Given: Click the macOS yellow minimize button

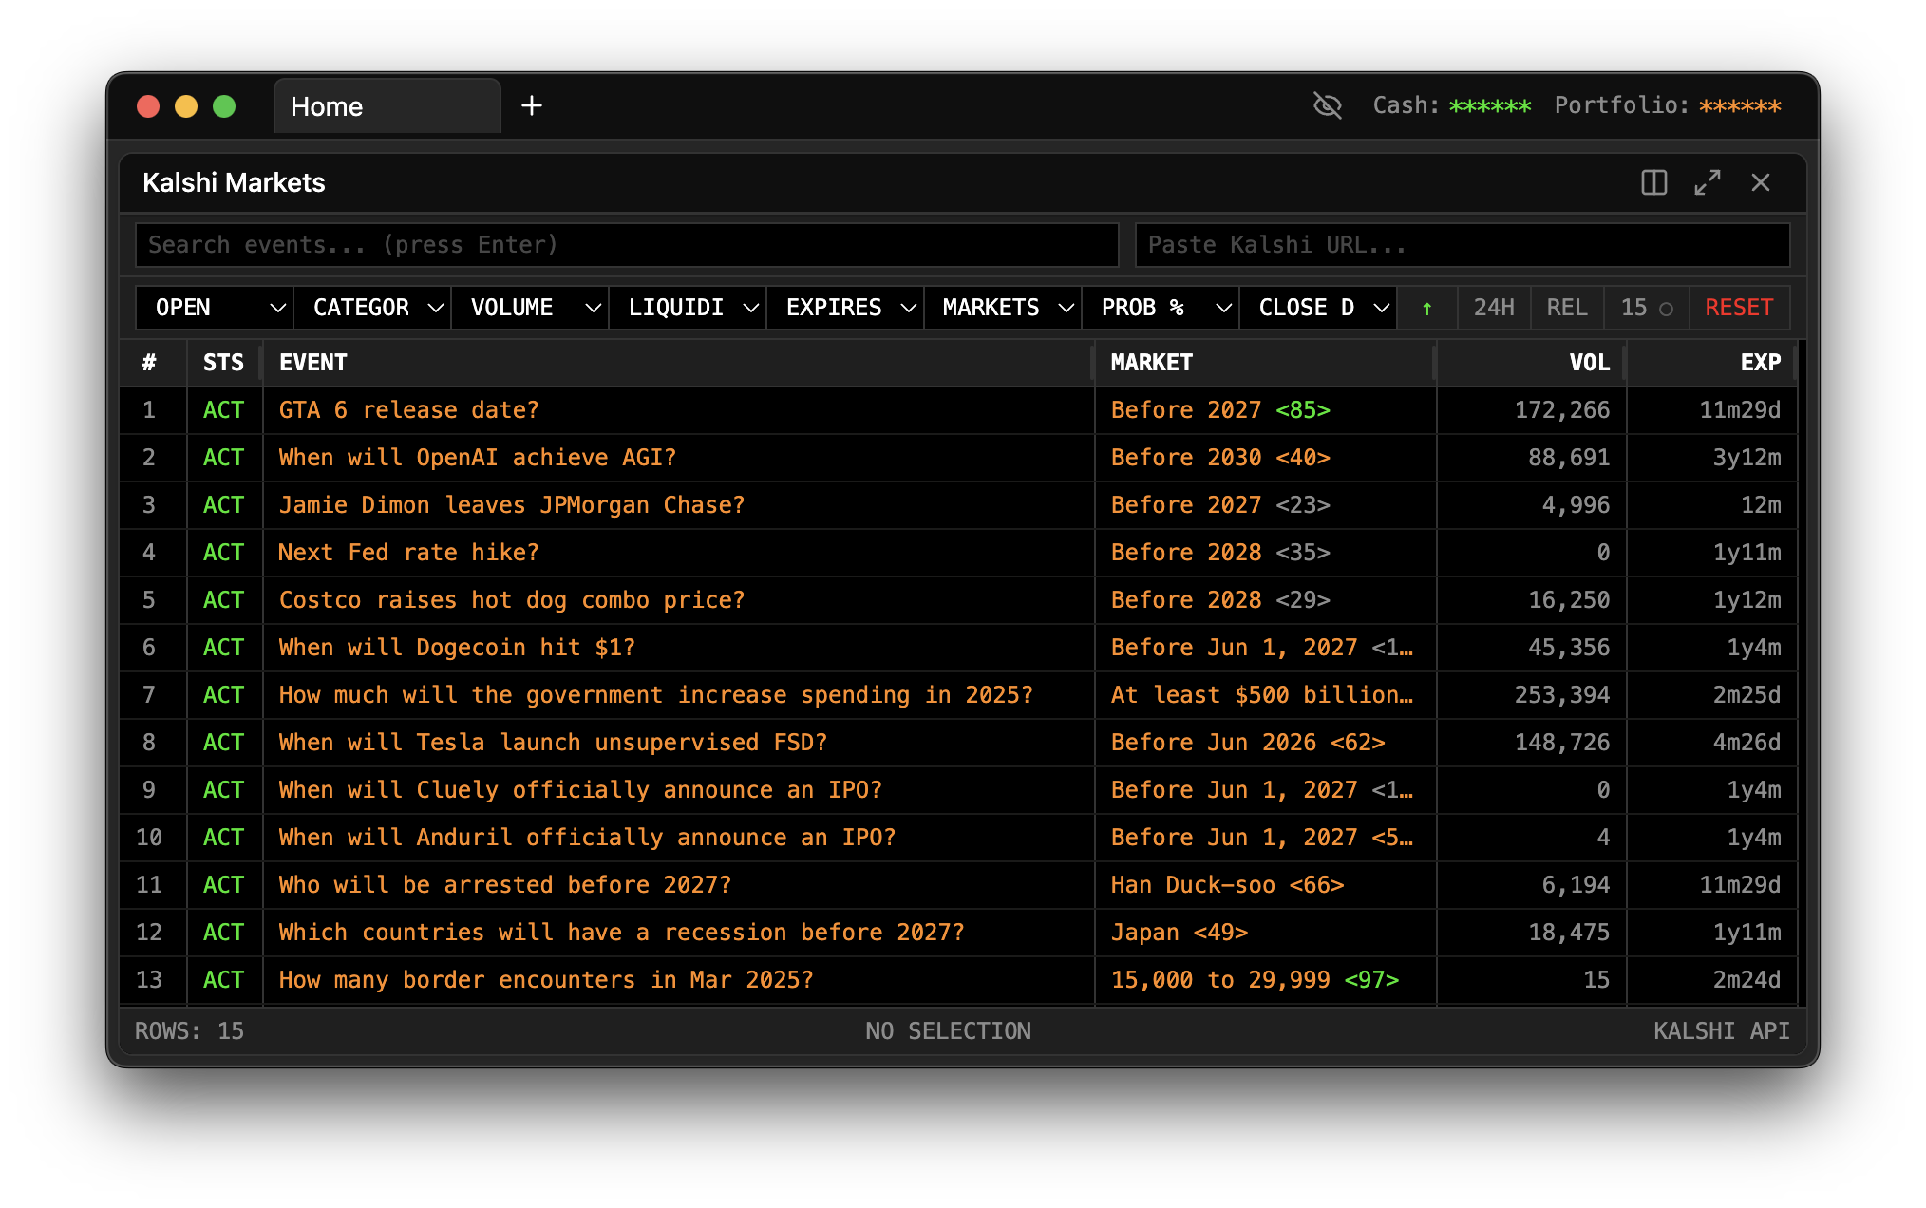Looking at the screenshot, I should pos(186,106).
